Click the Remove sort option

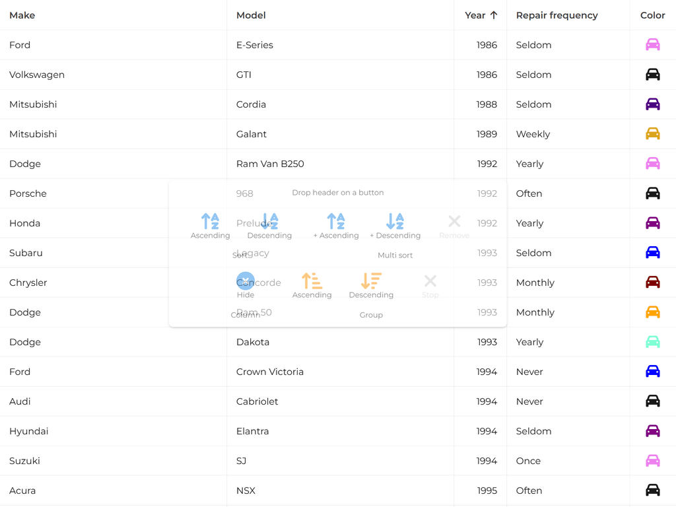[x=454, y=221]
